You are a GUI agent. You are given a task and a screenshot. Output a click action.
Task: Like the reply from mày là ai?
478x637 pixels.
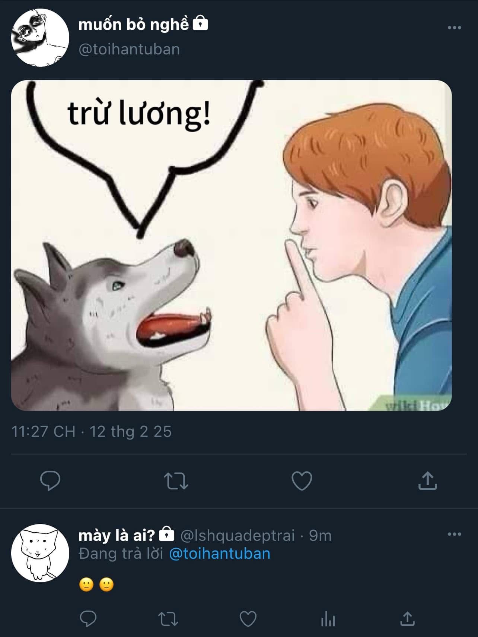coord(248,619)
